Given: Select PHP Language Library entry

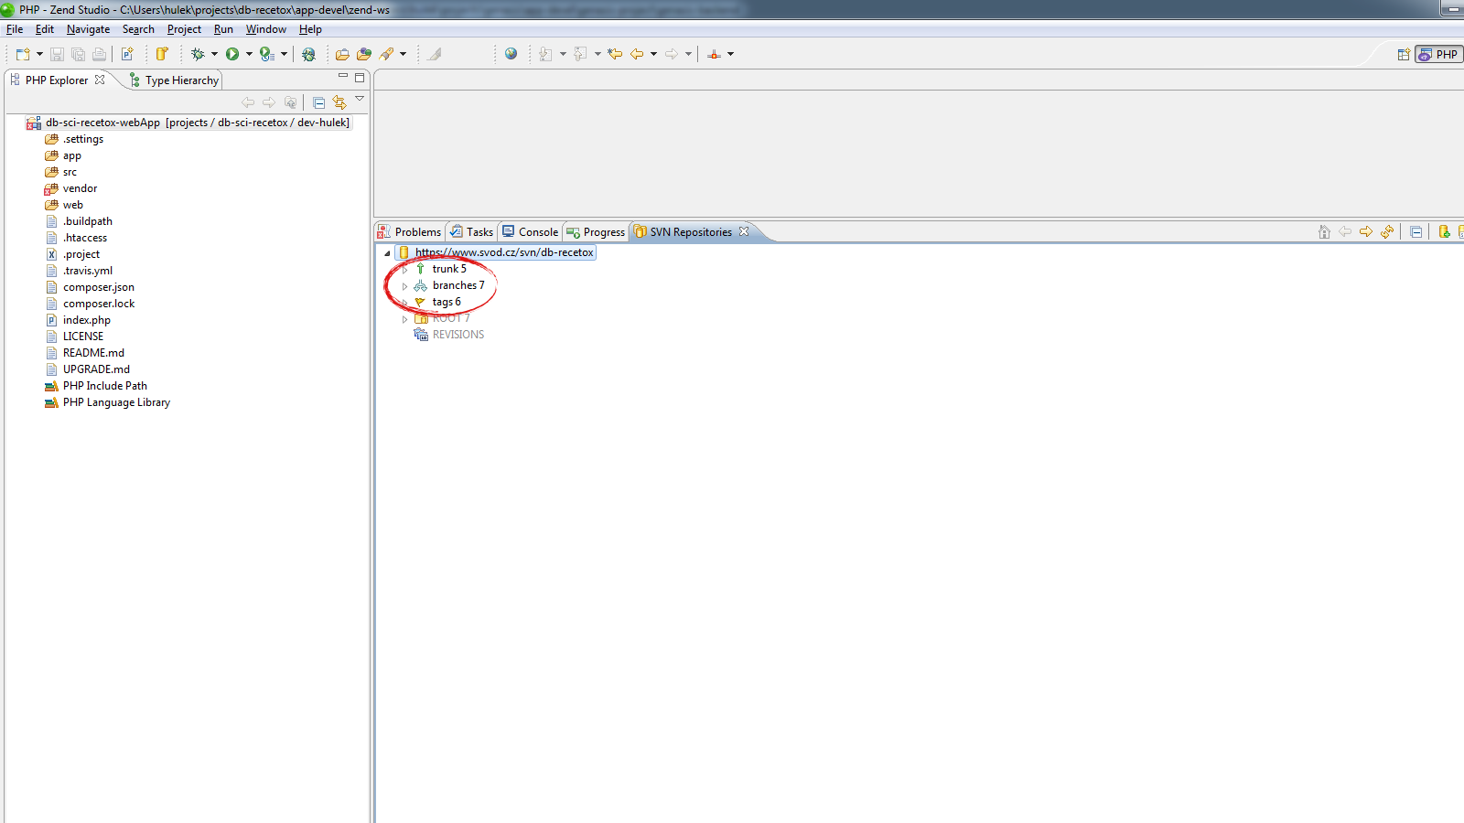Looking at the screenshot, I should (x=107, y=402).
